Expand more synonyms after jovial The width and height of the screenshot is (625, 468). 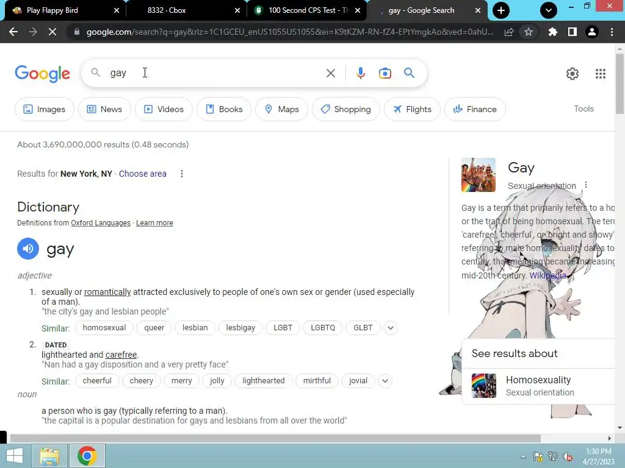385,381
